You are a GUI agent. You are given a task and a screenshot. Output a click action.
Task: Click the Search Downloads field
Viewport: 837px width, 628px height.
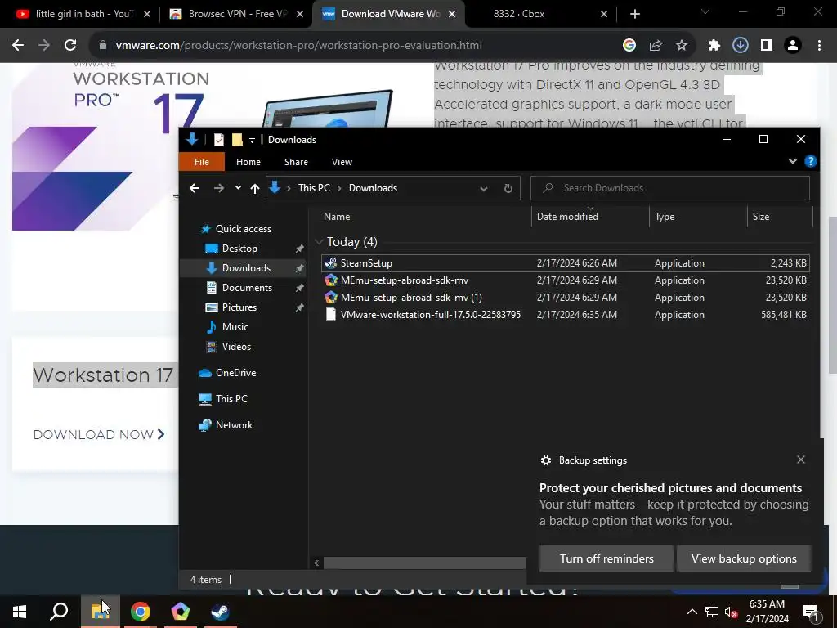[x=670, y=188]
